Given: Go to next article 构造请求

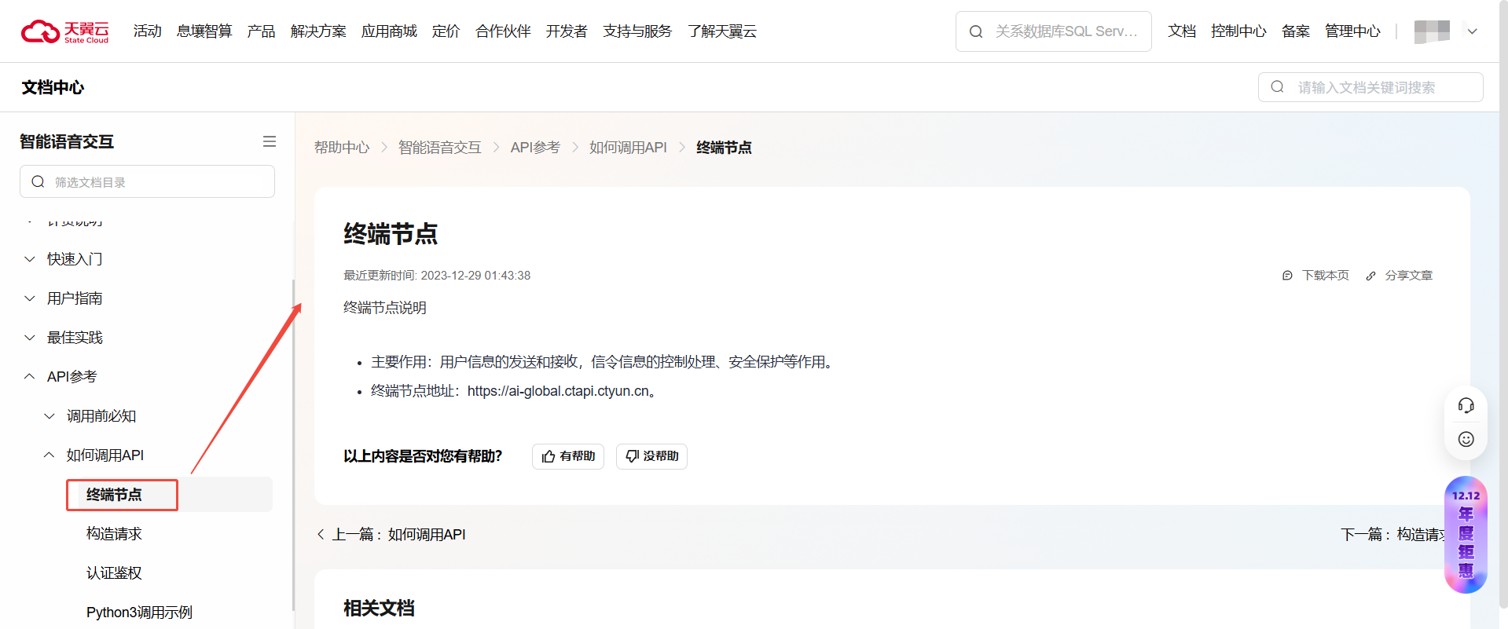Looking at the screenshot, I should pyautogui.click(x=1392, y=535).
